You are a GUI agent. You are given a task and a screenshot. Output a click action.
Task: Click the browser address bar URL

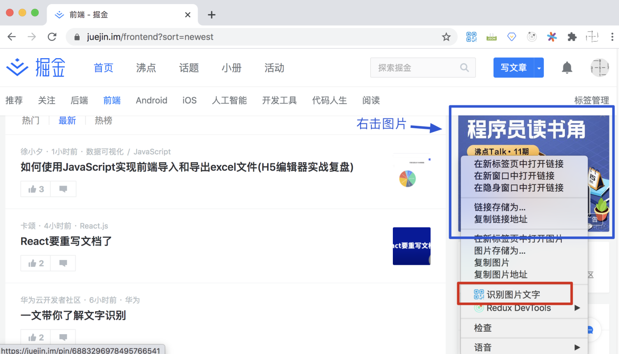(150, 37)
